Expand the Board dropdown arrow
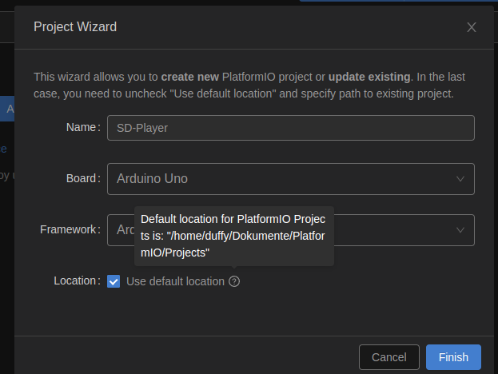 460,179
